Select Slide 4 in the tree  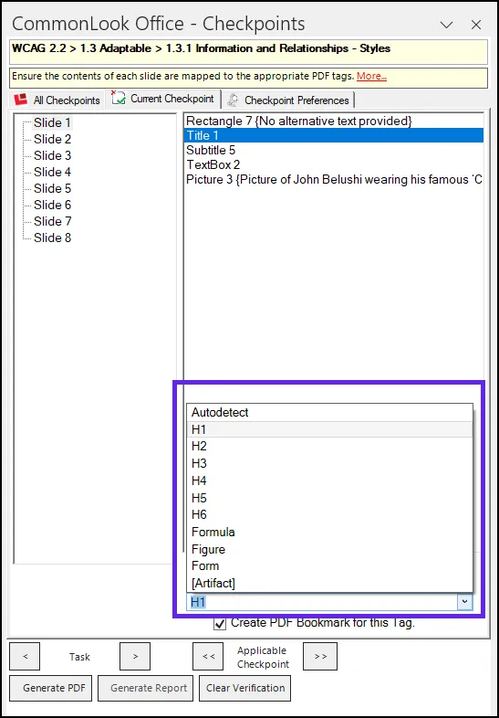click(52, 172)
